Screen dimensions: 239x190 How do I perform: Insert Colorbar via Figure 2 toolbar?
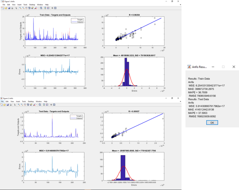[44, 105]
